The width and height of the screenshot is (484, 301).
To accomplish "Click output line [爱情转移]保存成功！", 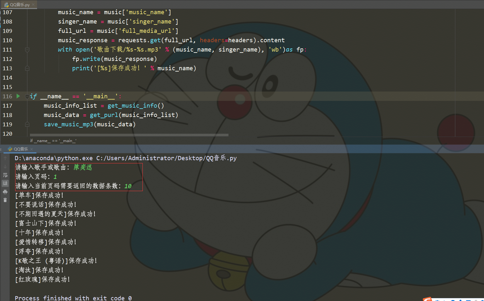I will coord(46,242).
